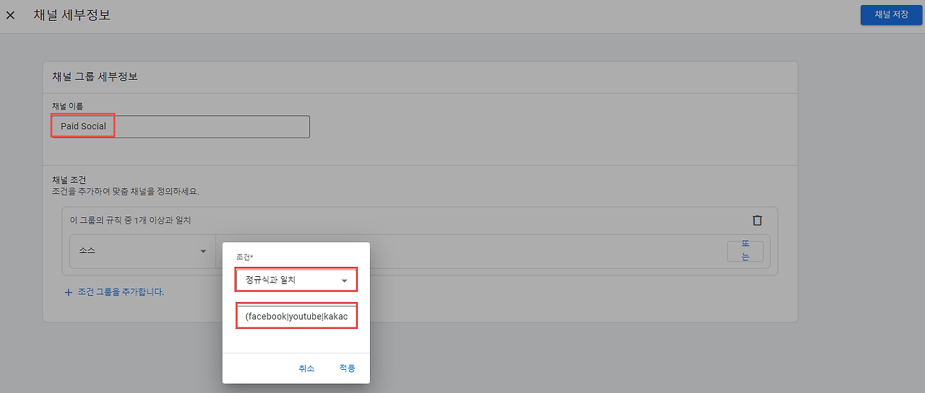Click 적용 to apply the condition
This screenshot has height=393, width=925.
(x=347, y=368)
